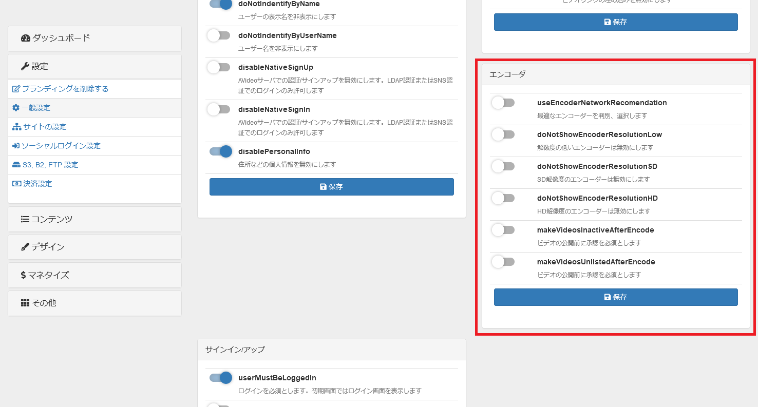
Task: Enable disableNativeSignIn toggle
Action: click(219, 109)
